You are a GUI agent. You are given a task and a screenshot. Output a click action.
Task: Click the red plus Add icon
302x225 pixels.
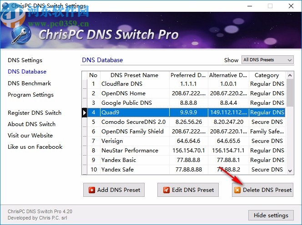[x=92, y=190]
